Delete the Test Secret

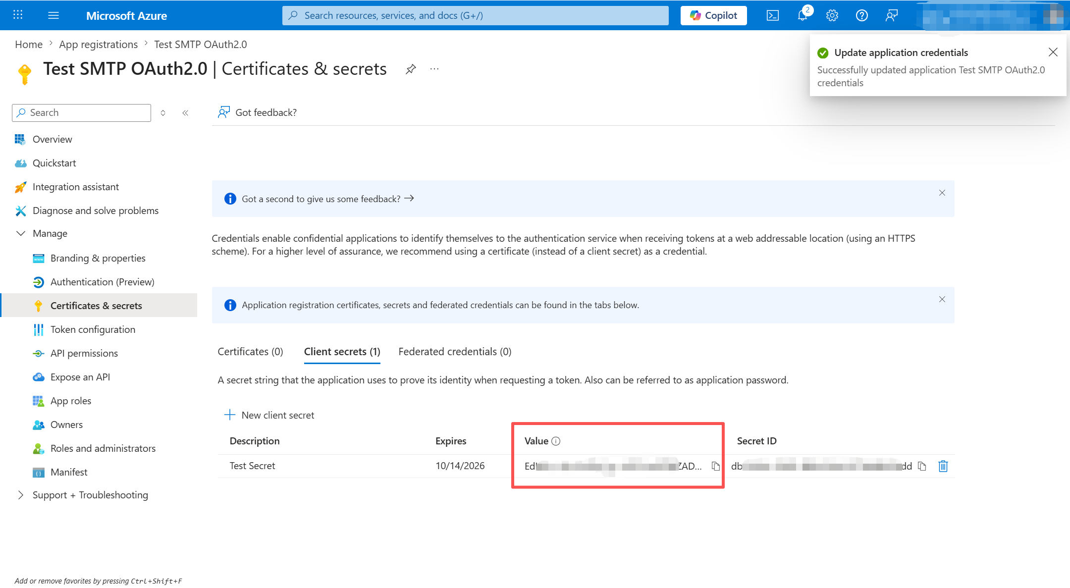[x=943, y=466]
